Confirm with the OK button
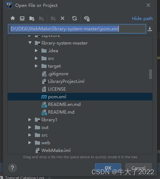160x179 pixels. click(x=108, y=168)
